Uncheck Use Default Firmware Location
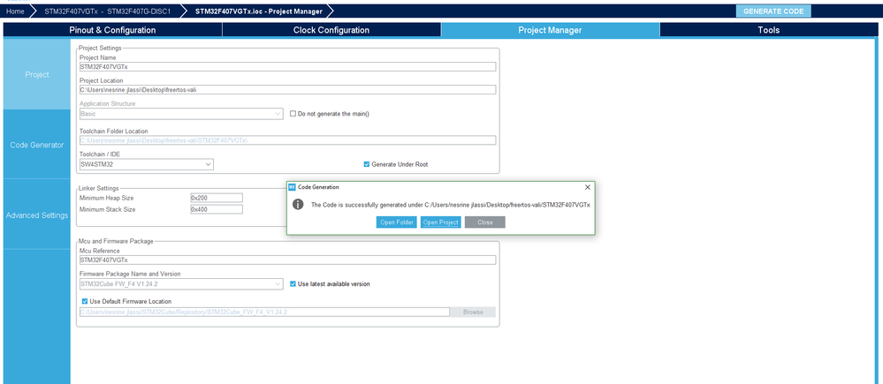The height and width of the screenshot is (384, 883). (x=85, y=301)
